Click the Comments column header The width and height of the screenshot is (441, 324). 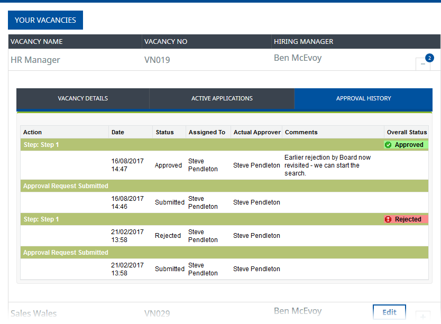(301, 132)
